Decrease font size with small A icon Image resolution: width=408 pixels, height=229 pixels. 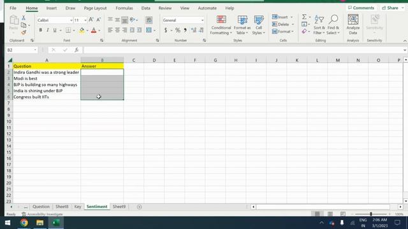tap(99, 20)
